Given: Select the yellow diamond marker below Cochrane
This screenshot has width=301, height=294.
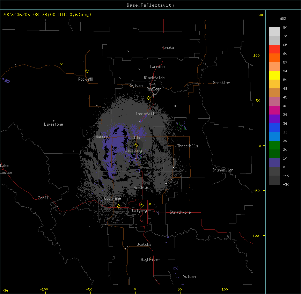Looking at the screenshot, I should click(x=119, y=206).
